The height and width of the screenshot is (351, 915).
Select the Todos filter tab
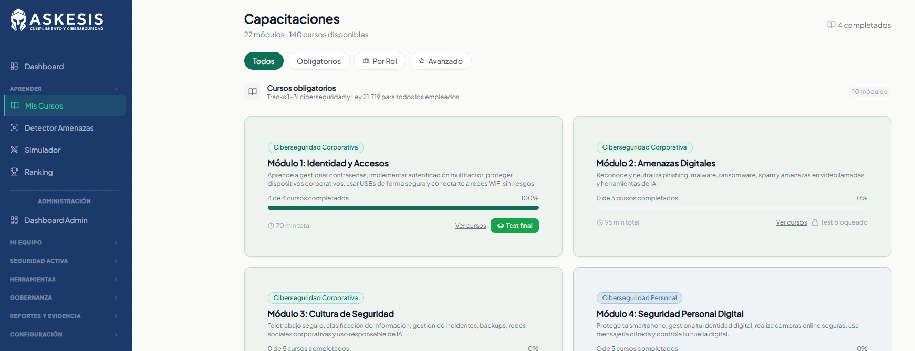[x=264, y=61]
